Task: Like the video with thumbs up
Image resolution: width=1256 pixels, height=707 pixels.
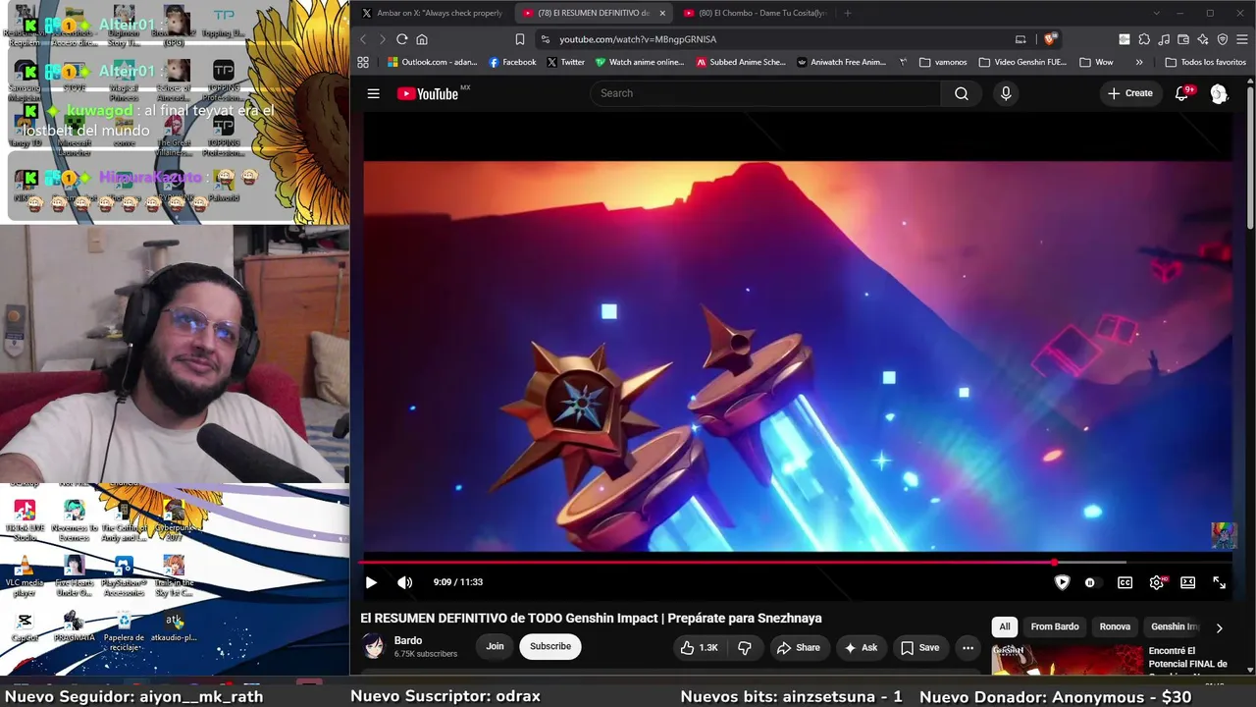Action: 699,647
